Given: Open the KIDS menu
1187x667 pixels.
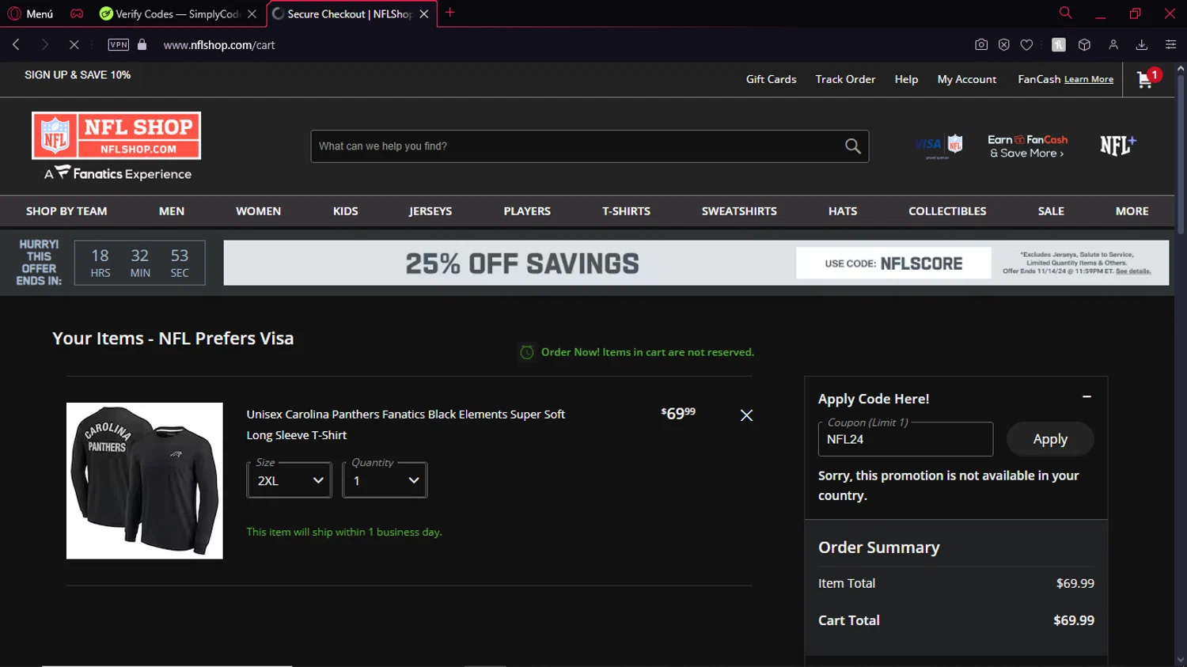Looking at the screenshot, I should click(346, 211).
